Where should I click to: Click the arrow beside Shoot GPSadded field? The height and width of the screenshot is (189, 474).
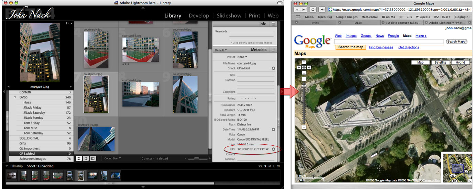pyautogui.click(x=274, y=68)
